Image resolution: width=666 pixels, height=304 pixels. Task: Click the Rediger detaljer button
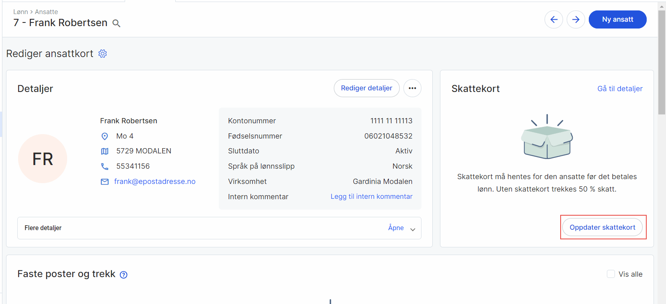[x=366, y=88]
